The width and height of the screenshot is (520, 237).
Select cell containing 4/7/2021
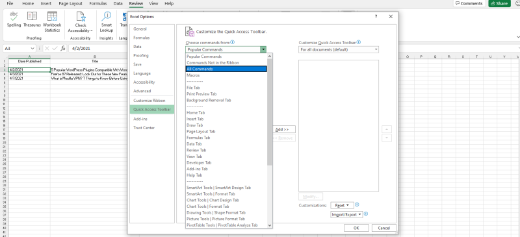click(29, 79)
